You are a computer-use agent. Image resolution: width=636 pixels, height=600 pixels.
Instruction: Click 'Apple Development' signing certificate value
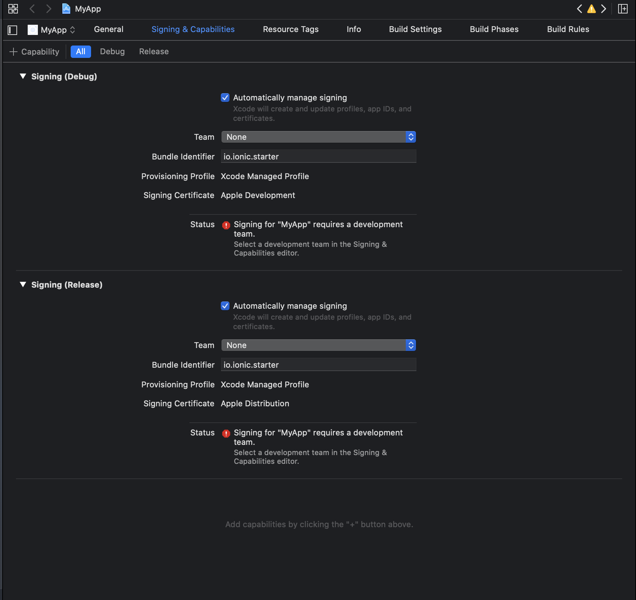click(x=258, y=195)
